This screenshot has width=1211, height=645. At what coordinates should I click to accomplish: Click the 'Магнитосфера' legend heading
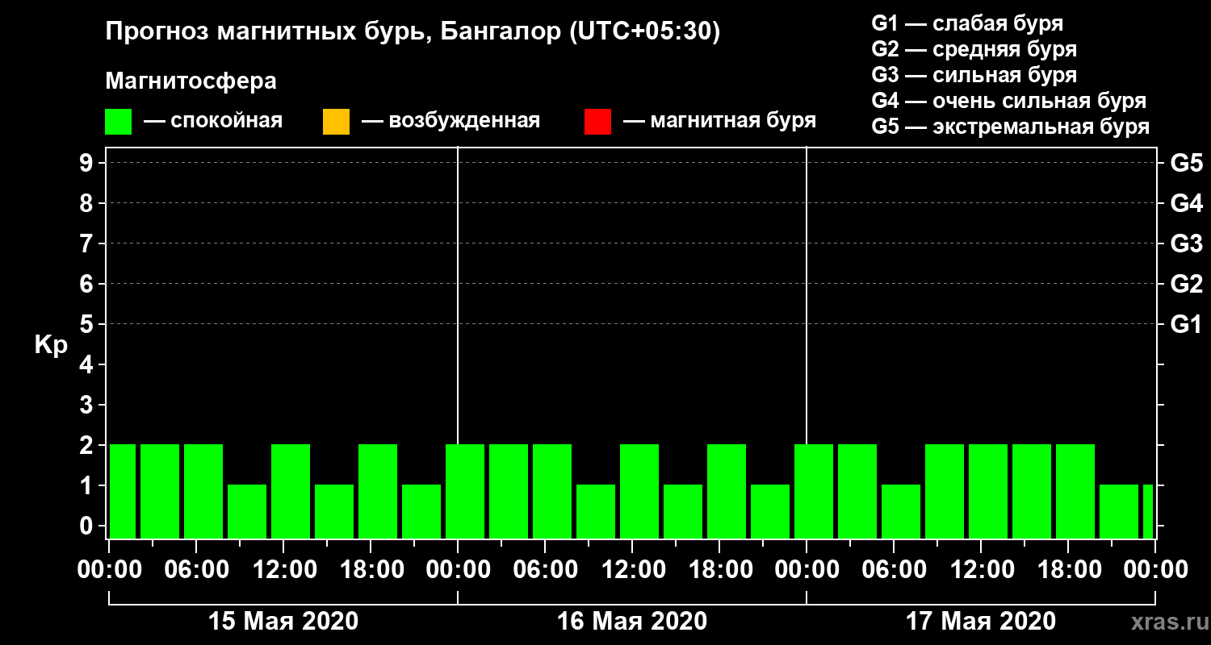(191, 81)
